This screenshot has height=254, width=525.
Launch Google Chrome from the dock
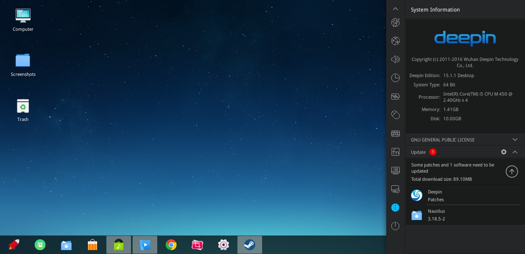coord(171,245)
